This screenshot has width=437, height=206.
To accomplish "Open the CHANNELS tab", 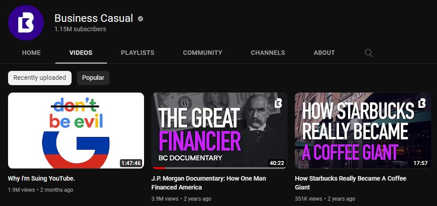I will pyautogui.click(x=268, y=53).
